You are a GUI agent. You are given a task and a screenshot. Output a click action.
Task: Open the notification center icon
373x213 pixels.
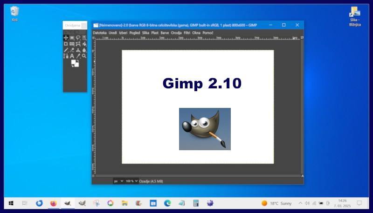coord(359,203)
